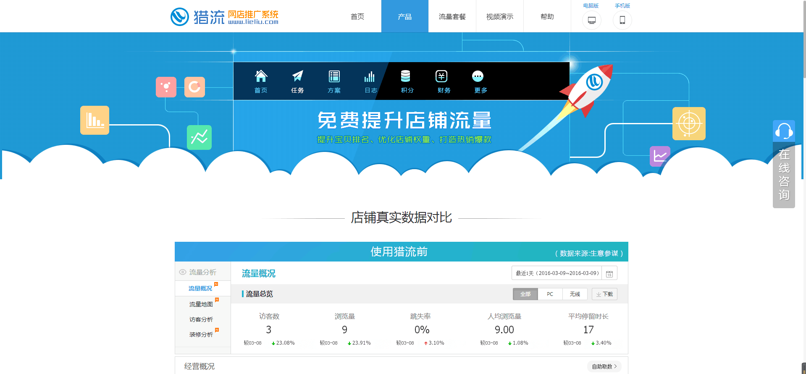Click the 下载 download button
This screenshot has width=806, height=374.
click(604, 294)
